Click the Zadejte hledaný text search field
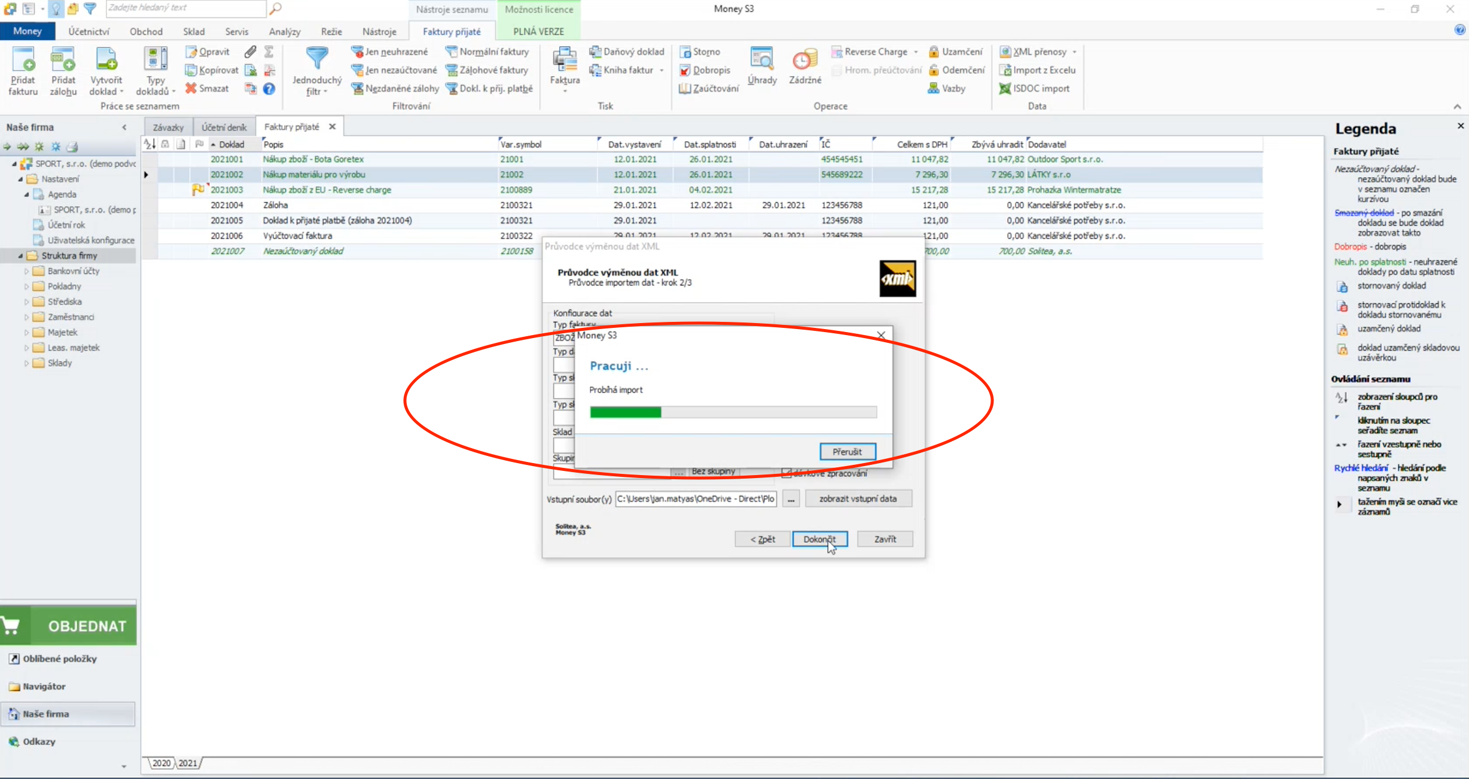 pyautogui.click(x=185, y=8)
